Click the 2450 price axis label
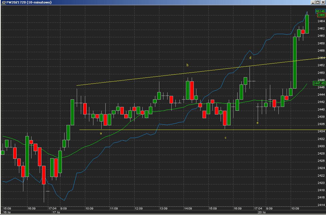 (321, 73)
